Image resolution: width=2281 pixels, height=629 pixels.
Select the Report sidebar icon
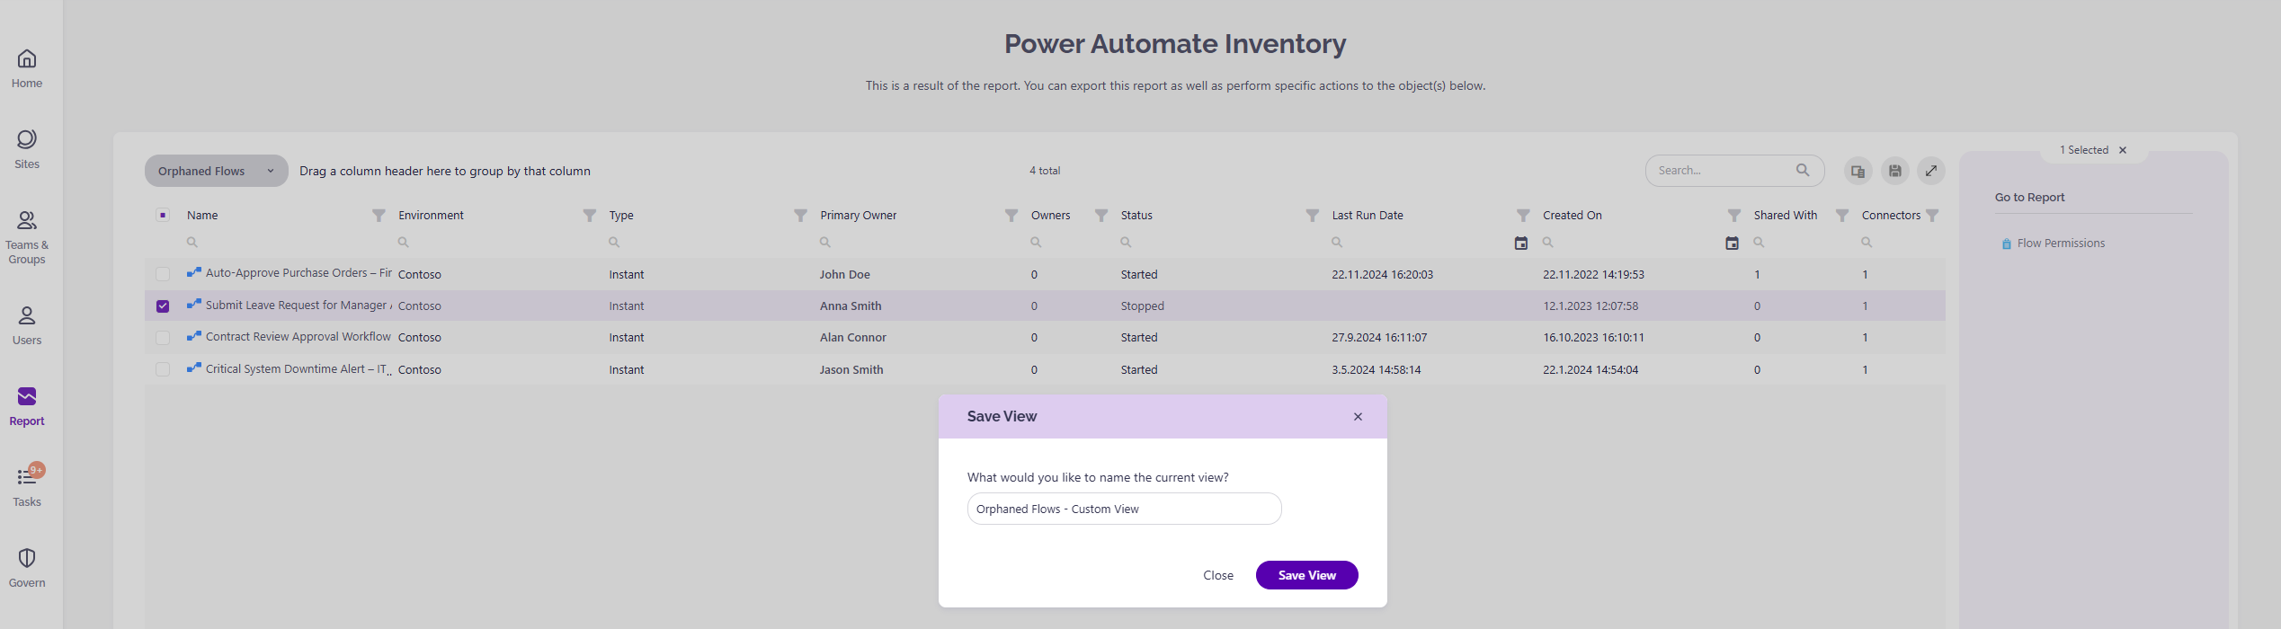[x=27, y=407]
